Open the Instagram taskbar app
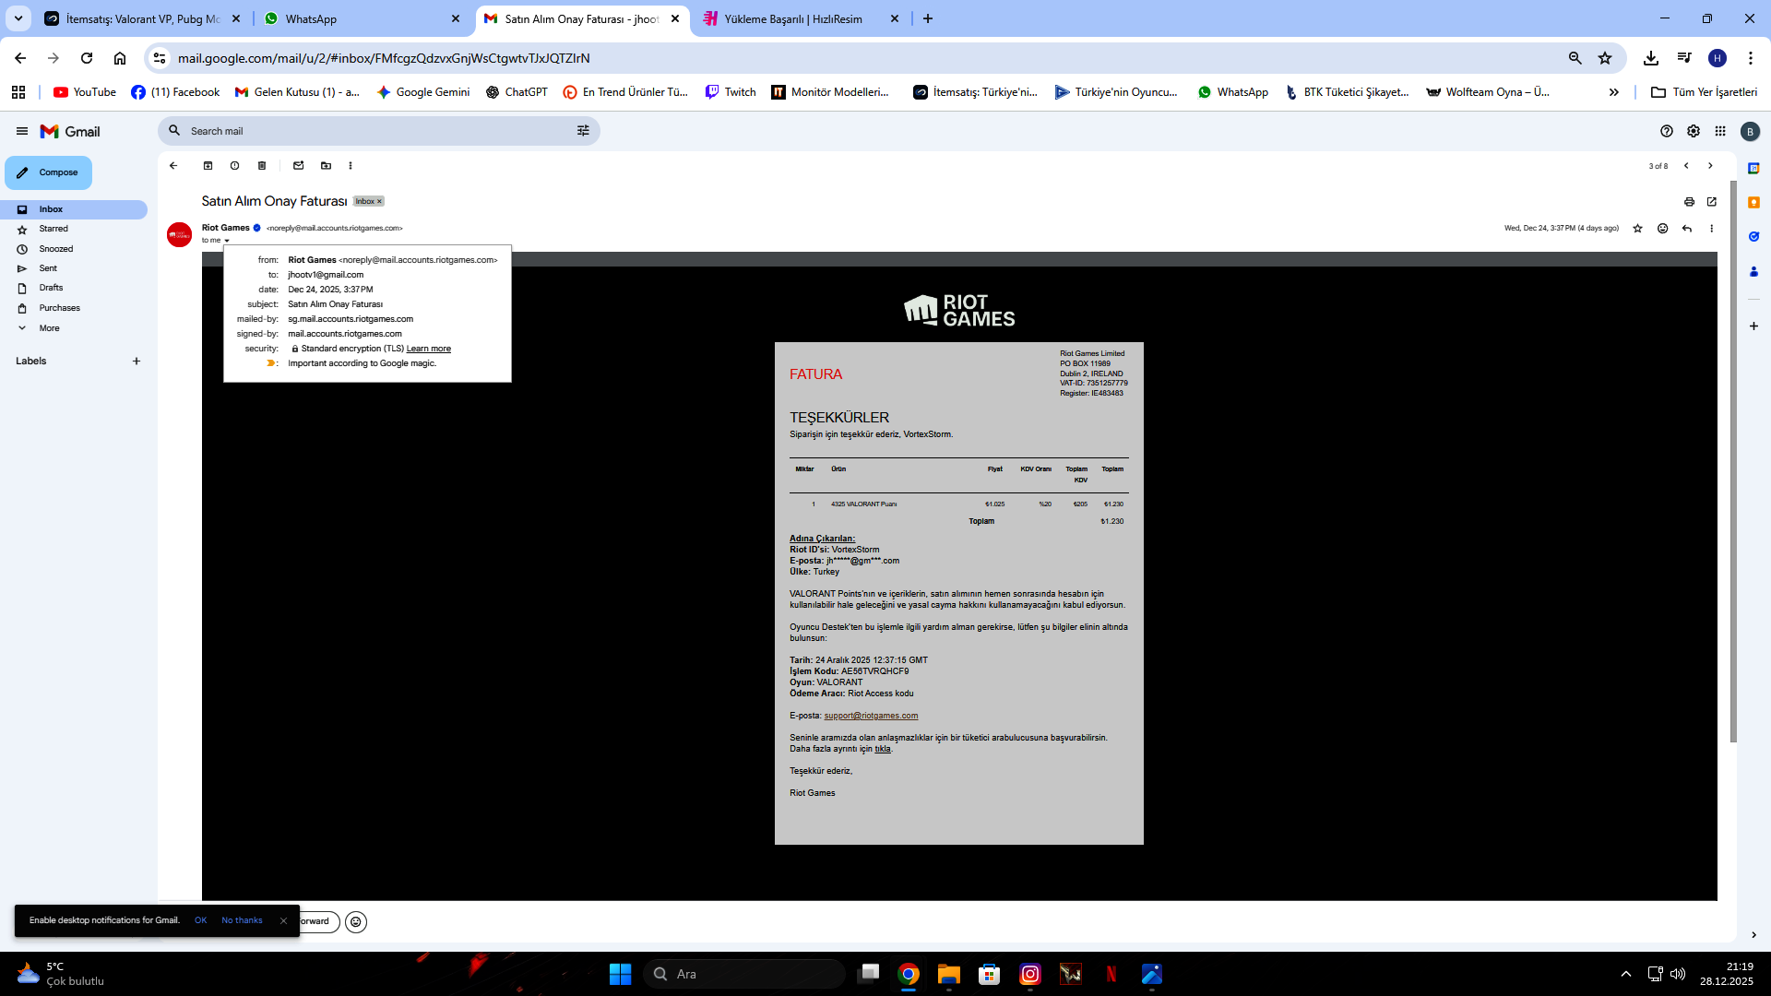The width and height of the screenshot is (1771, 996). pyautogui.click(x=1030, y=974)
